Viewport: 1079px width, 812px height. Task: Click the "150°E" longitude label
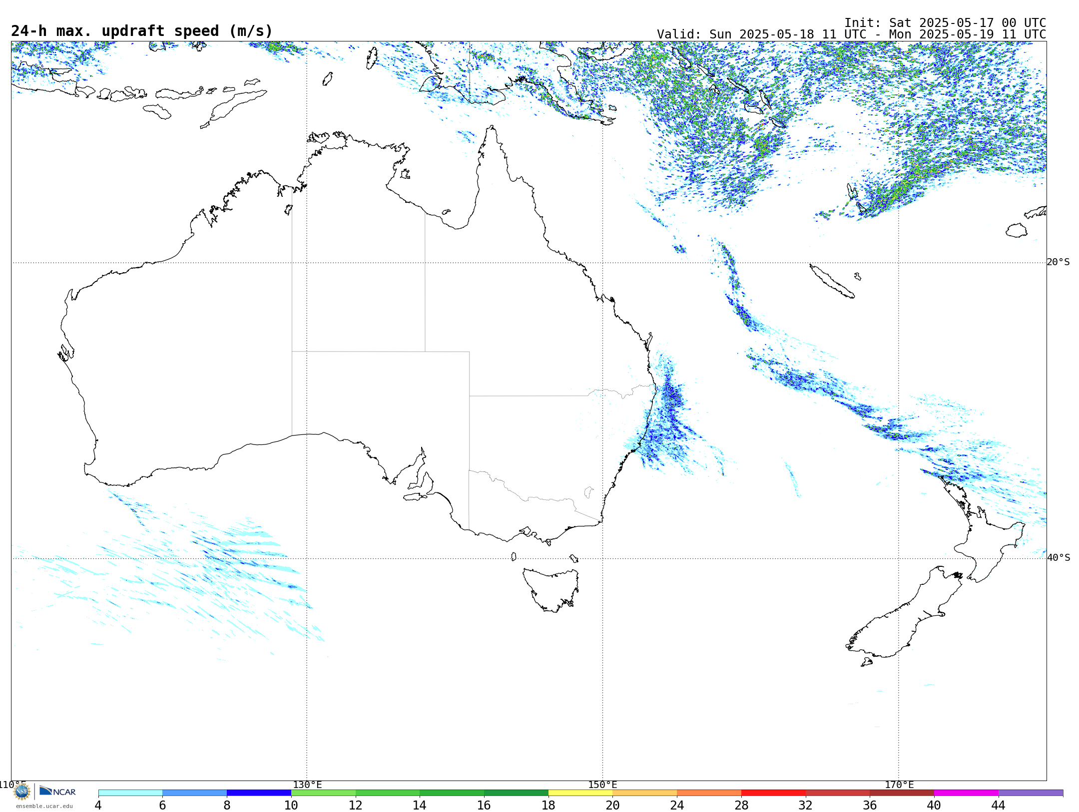[603, 785]
